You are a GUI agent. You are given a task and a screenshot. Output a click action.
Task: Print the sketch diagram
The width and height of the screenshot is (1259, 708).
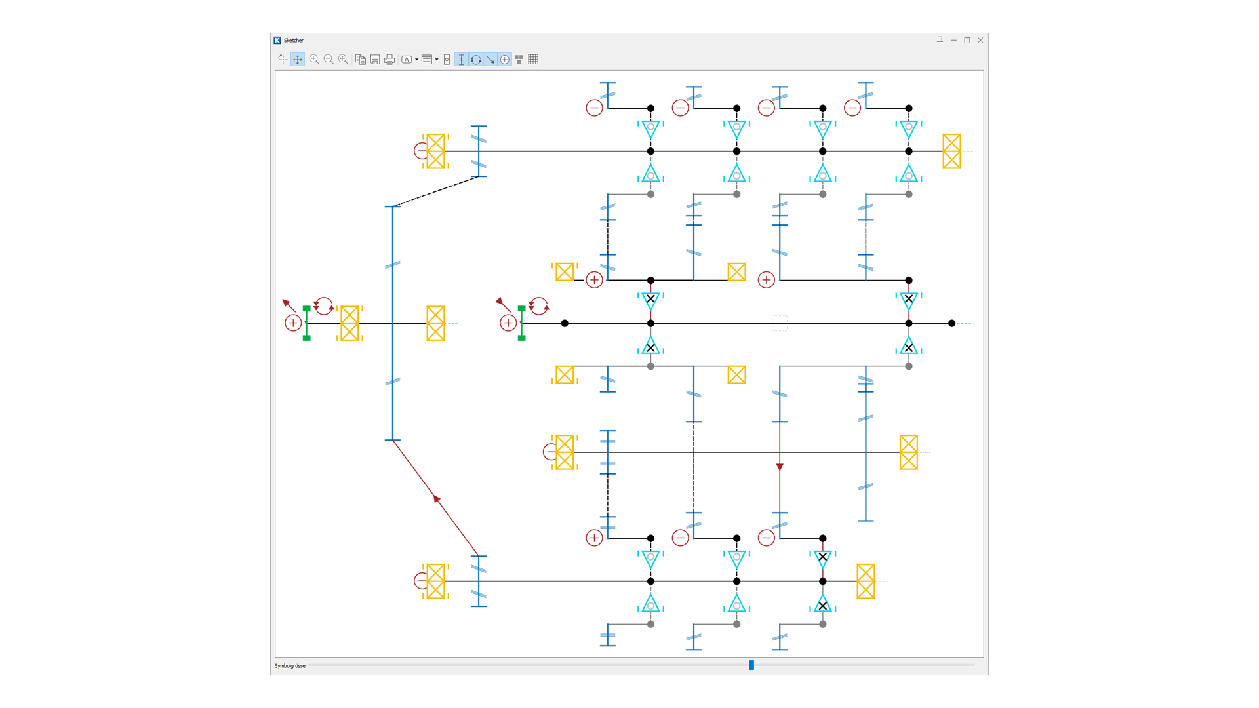(x=390, y=60)
